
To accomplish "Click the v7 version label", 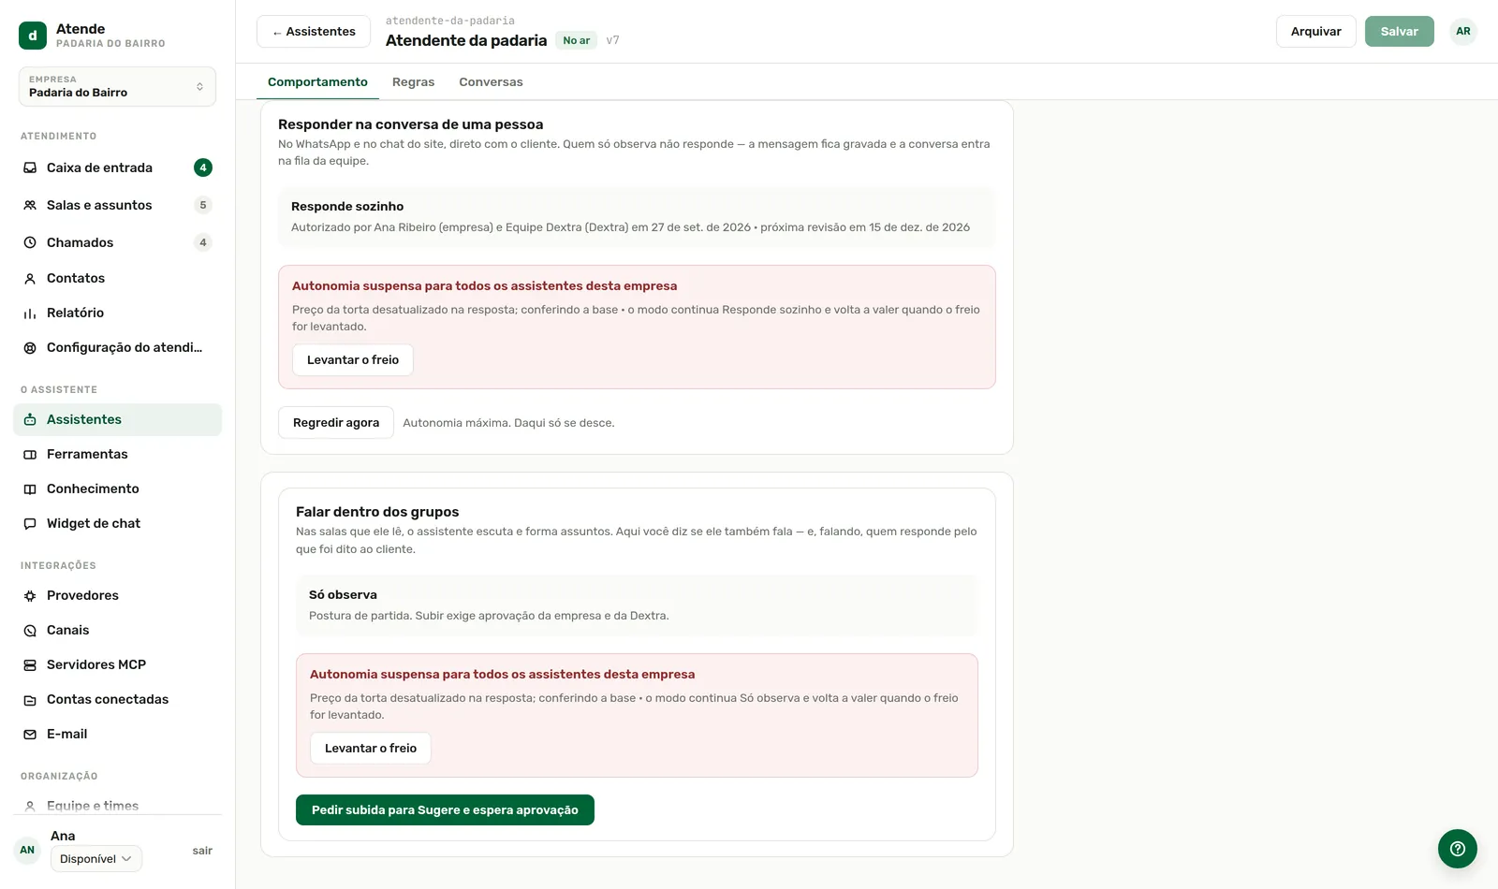I will (612, 40).
